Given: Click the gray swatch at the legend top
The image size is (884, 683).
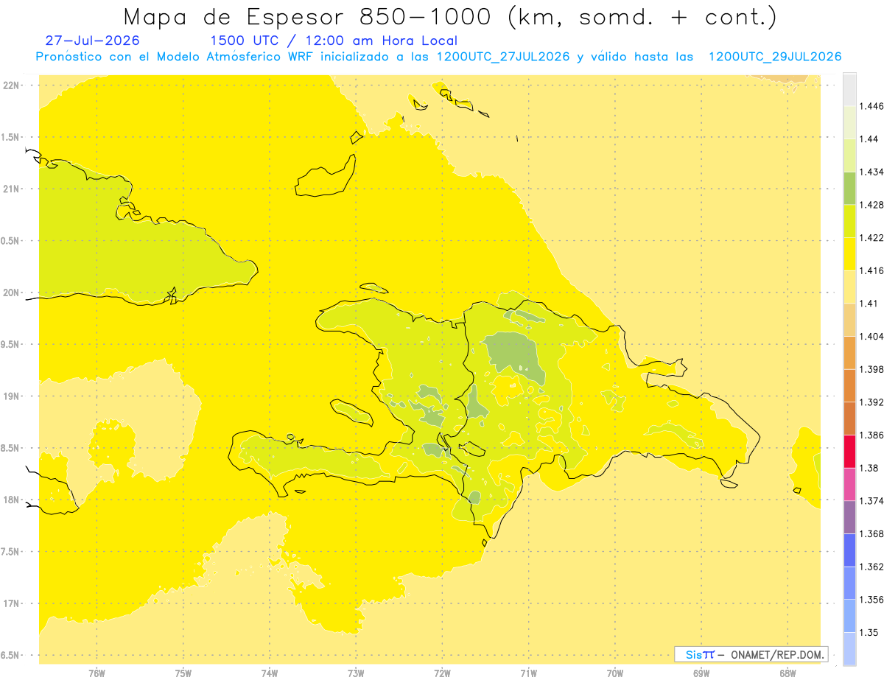Looking at the screenshot, I should click(x=849, y=89).
